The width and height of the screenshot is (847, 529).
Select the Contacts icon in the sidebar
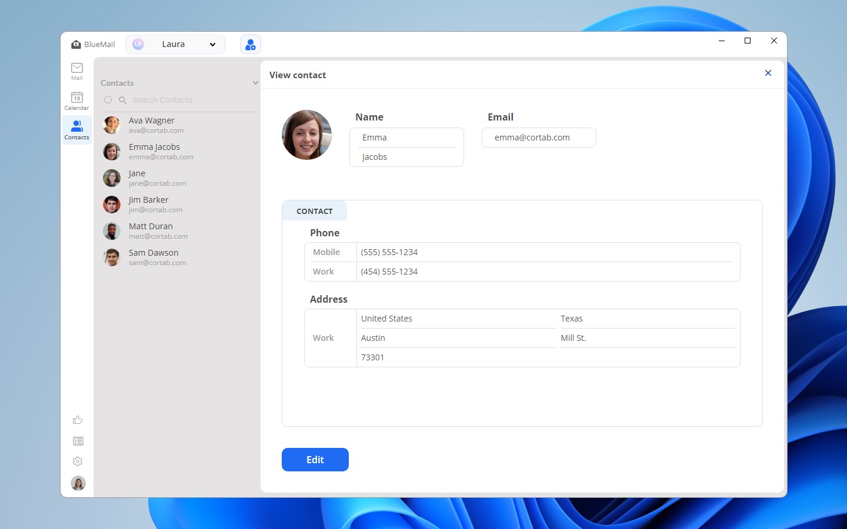point(76,129)
